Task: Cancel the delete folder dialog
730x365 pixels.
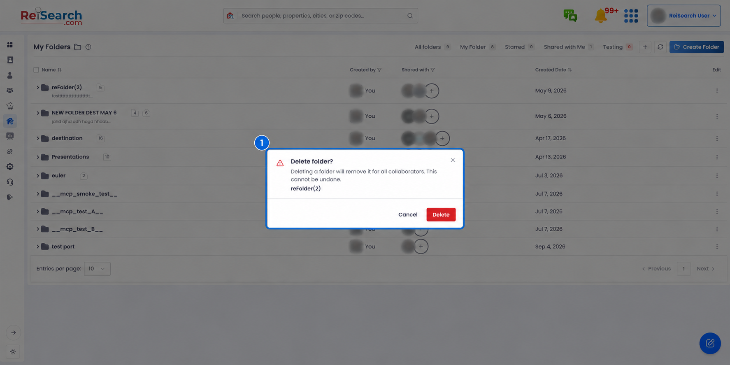Action: click(x=407, y=214)
